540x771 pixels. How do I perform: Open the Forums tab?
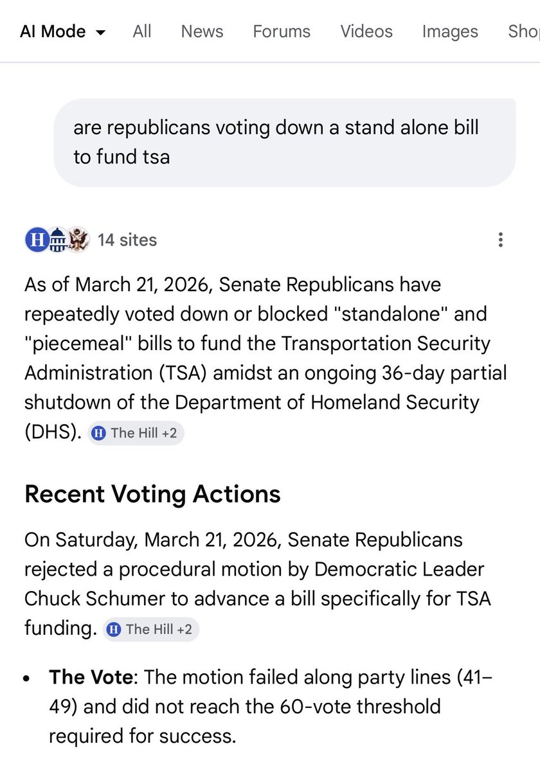[x=282, y=31]
